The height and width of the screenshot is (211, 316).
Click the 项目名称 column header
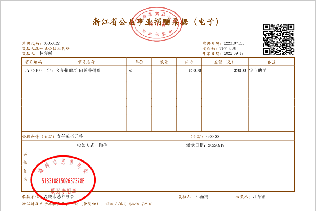tap(86, 62)
